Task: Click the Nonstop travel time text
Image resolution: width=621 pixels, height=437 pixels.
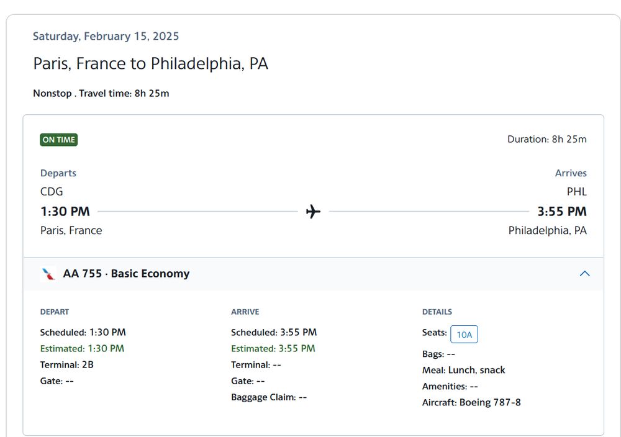Action: (x=101, y=94)
